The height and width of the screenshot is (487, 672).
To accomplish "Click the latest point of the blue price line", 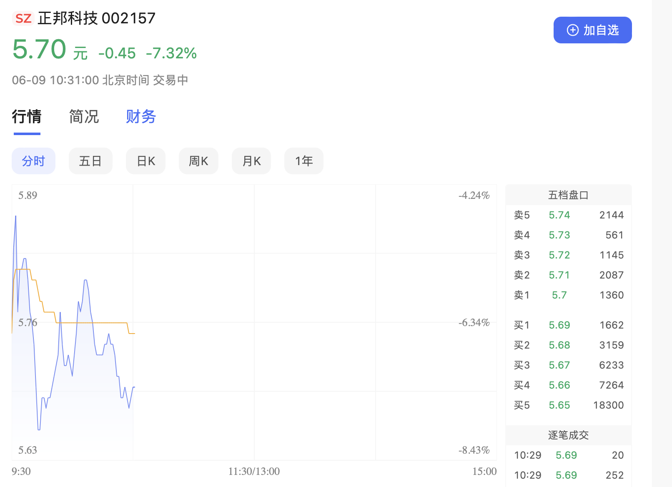I will 134,387.
